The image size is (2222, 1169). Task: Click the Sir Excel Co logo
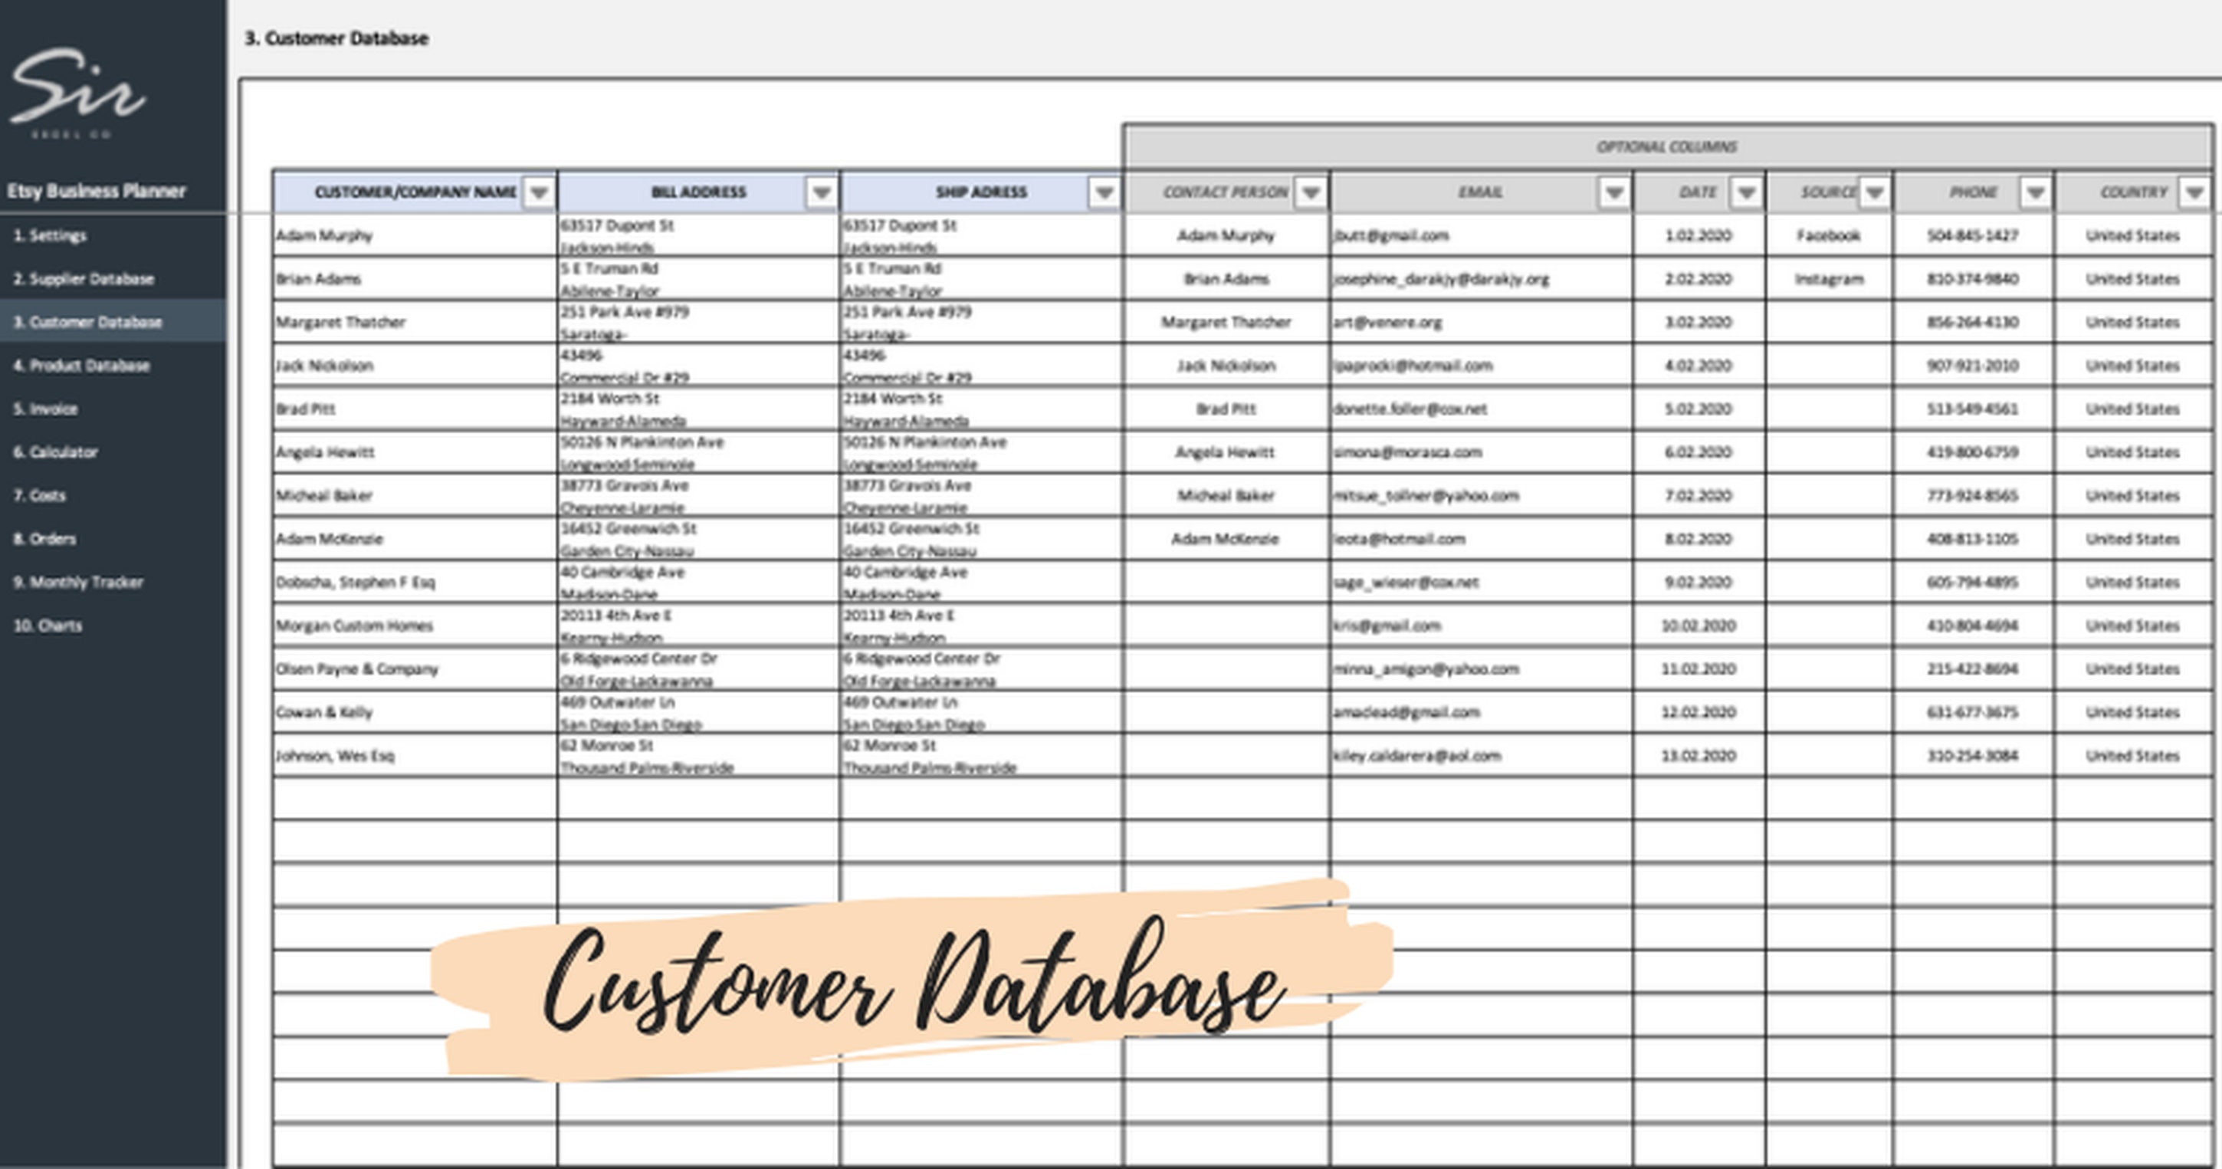77,91
